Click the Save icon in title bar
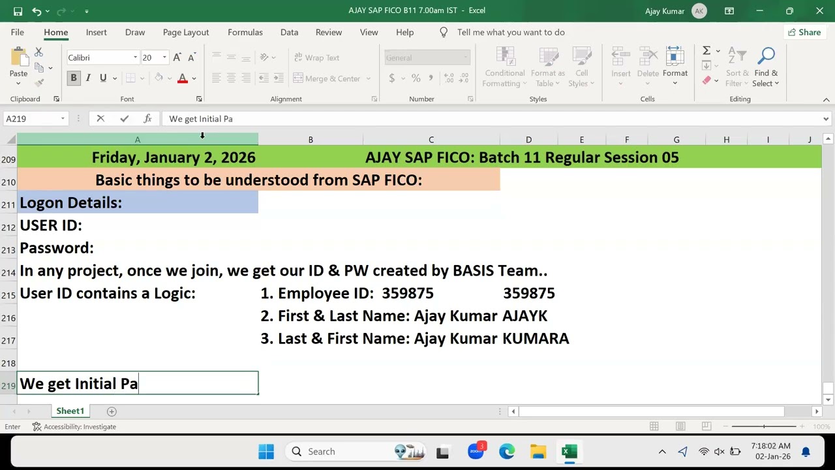This screenshot has width=835, height=470. (18, 11)
